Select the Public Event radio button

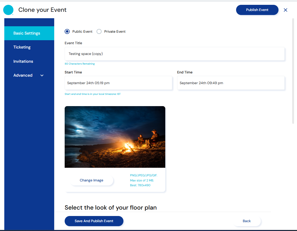[67, 32]
